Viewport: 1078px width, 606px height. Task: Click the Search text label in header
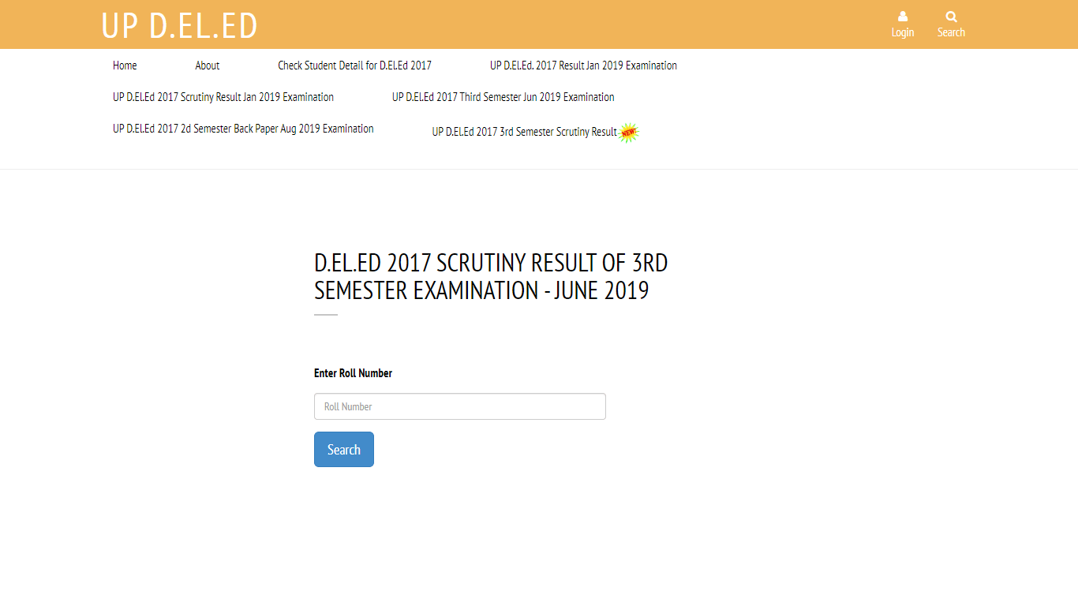pyautogui.click(x=951, y=32)
